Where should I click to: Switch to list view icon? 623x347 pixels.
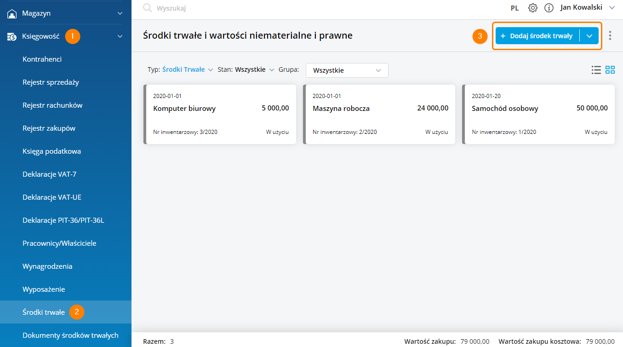596,70
